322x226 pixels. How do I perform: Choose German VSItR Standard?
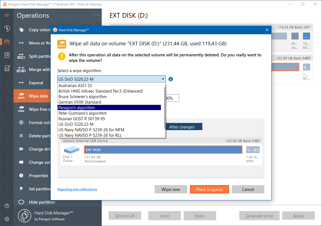(109, 102)
